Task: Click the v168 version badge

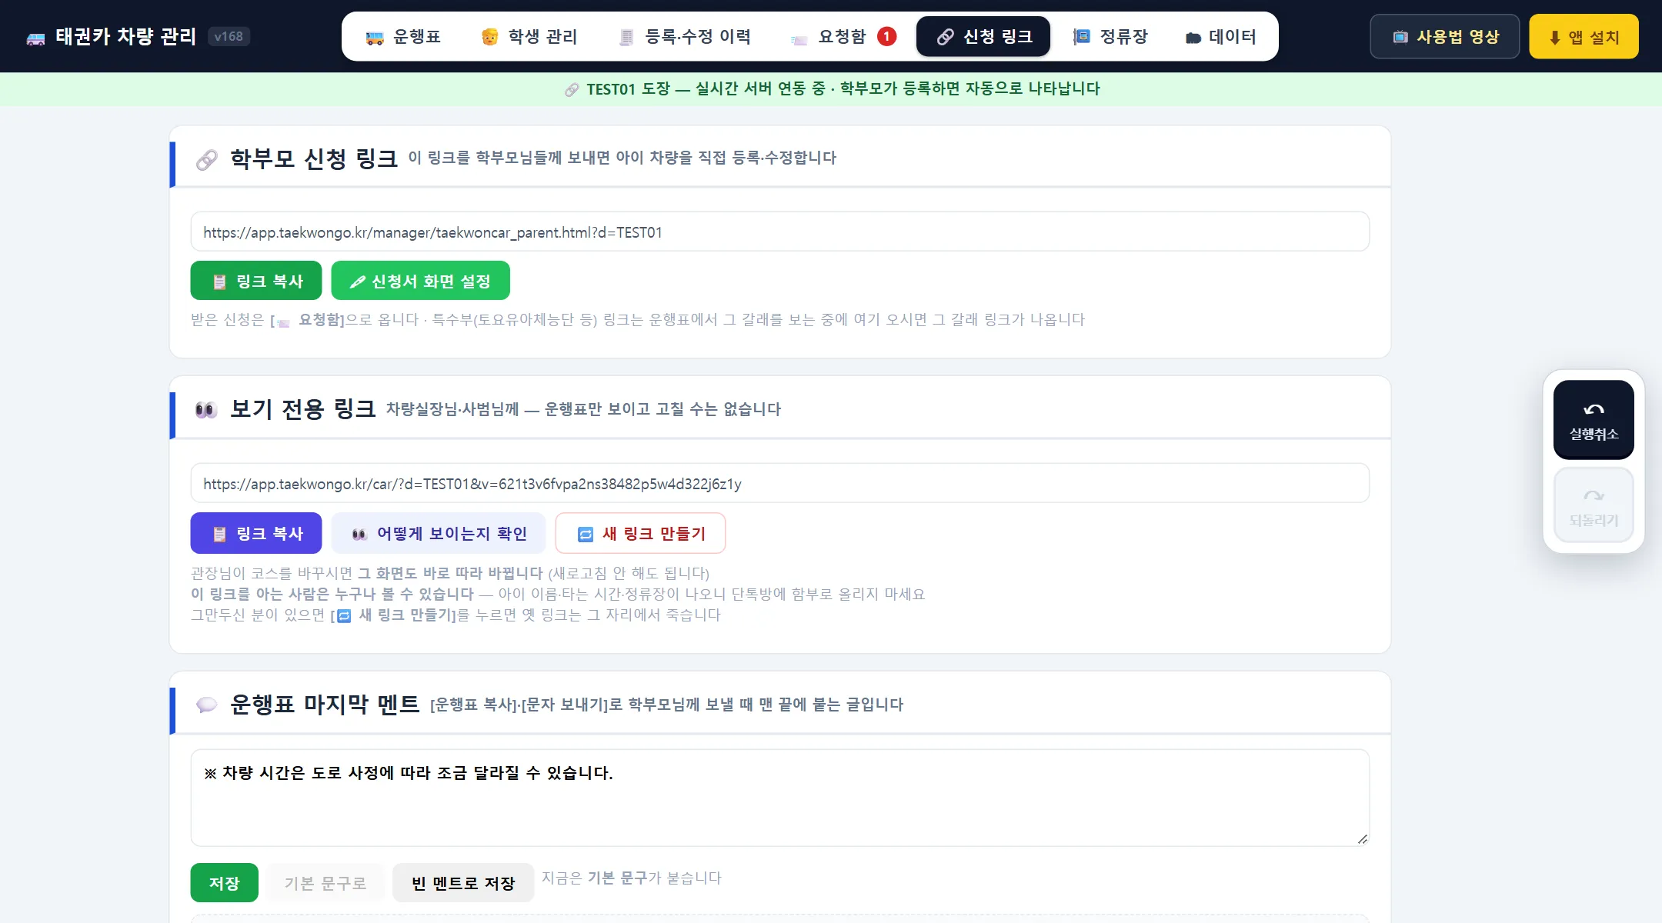Action: [229, 36]
